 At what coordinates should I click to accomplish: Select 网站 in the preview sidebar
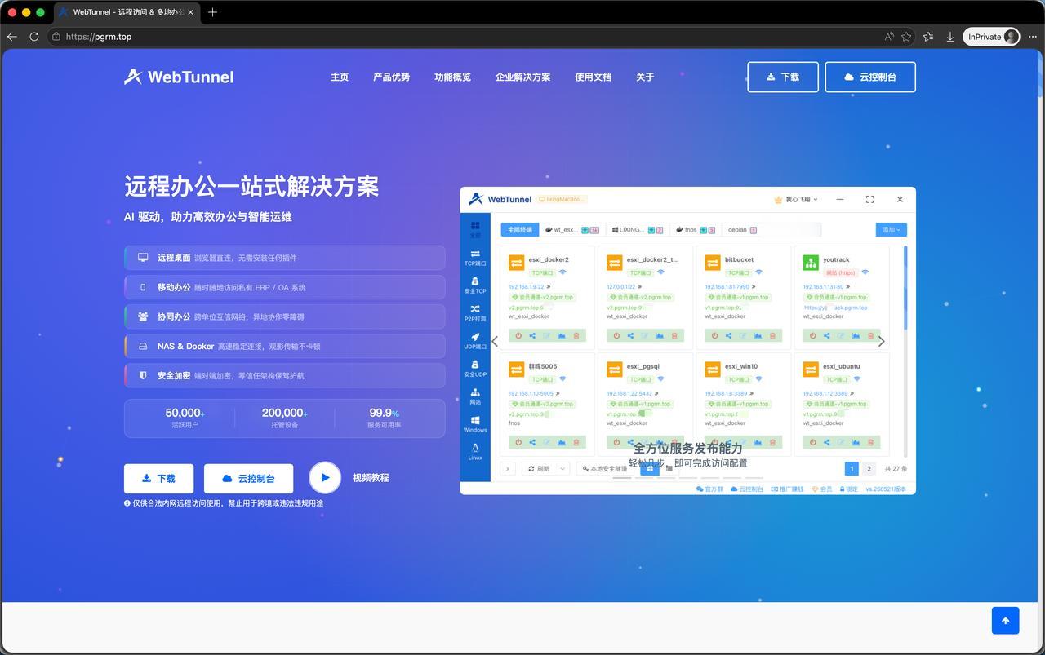pos(475,396)
